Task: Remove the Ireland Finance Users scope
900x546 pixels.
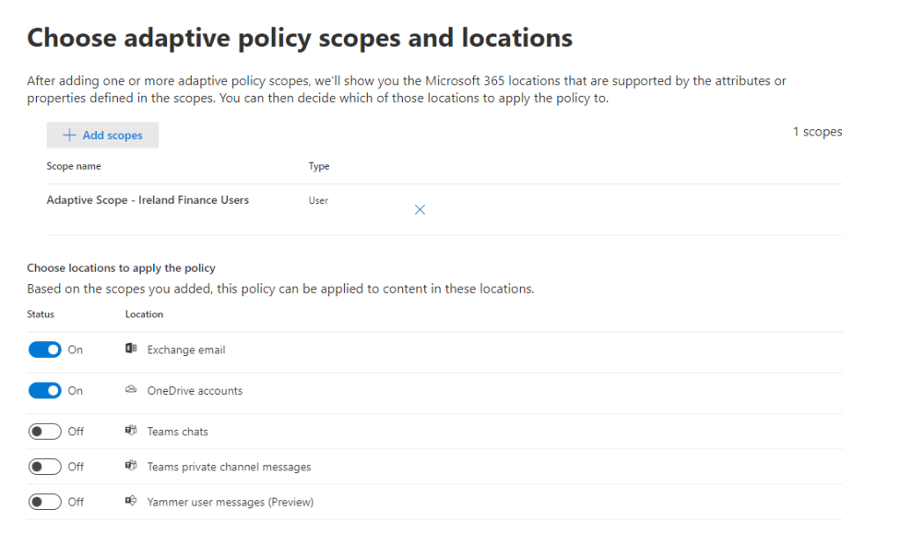Action: pyautogui.click(x=420, y=209)
